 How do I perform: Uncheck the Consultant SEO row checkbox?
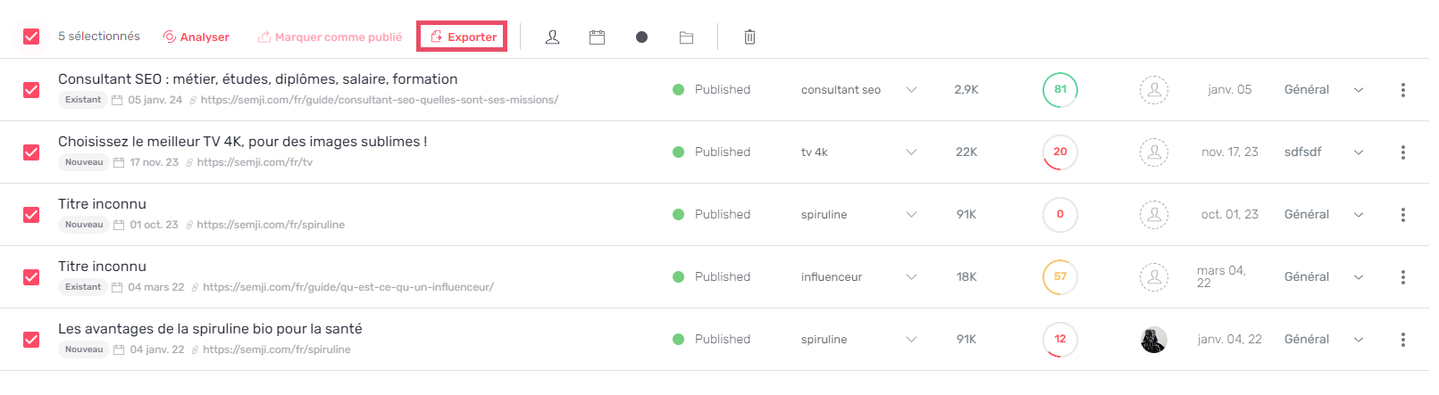point(31,90)
